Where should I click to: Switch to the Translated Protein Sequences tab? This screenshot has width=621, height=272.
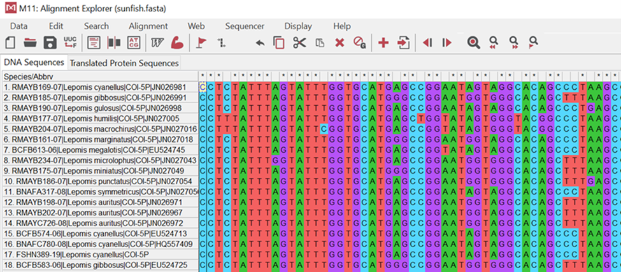(x=124, y=63)
